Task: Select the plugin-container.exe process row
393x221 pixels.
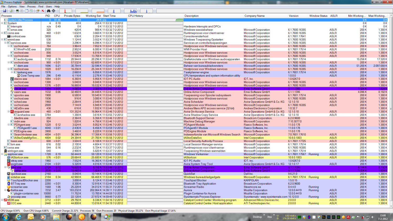Action: pyautogui.click(x=194, y=193)
